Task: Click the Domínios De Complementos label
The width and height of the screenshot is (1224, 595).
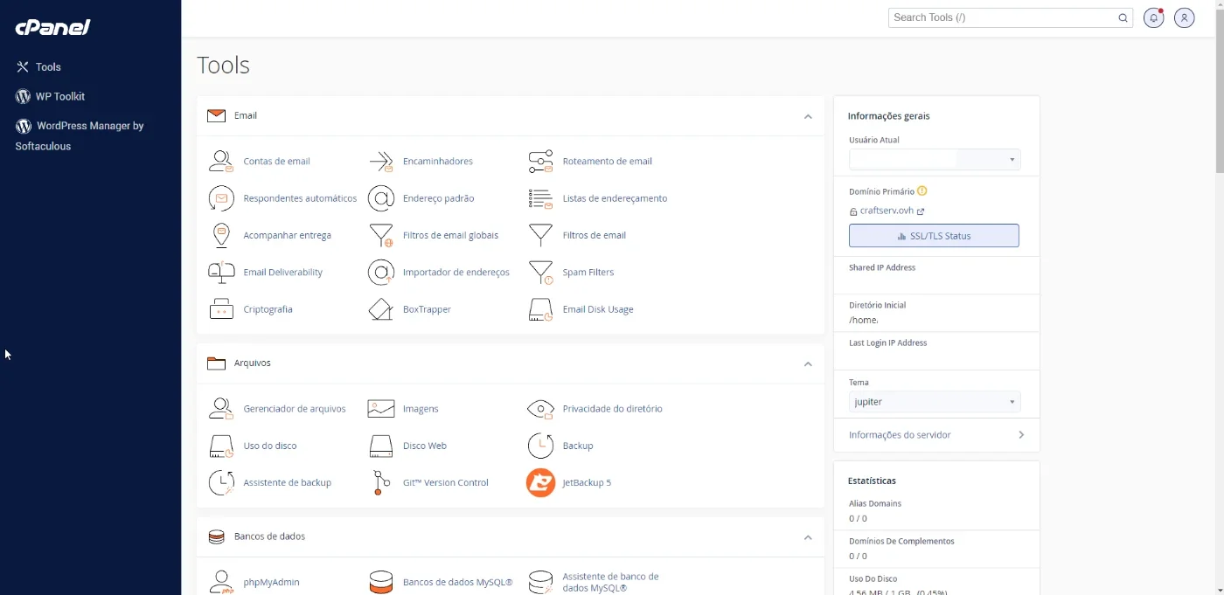Action: point(901,542)
